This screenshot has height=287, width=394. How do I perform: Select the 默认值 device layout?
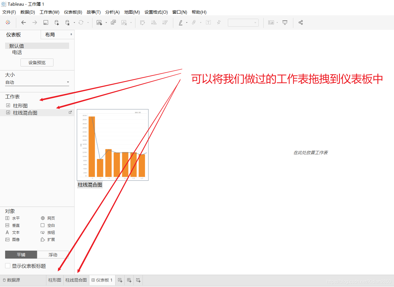pos(37,46)
